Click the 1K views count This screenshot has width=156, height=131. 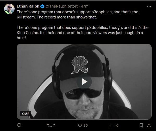[x=116, y=126]
